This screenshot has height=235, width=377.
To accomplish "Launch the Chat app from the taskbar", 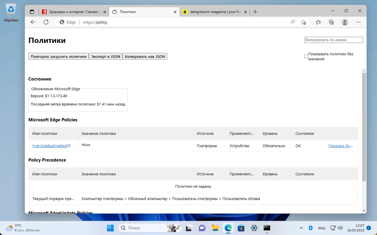I will click(202, 228).
